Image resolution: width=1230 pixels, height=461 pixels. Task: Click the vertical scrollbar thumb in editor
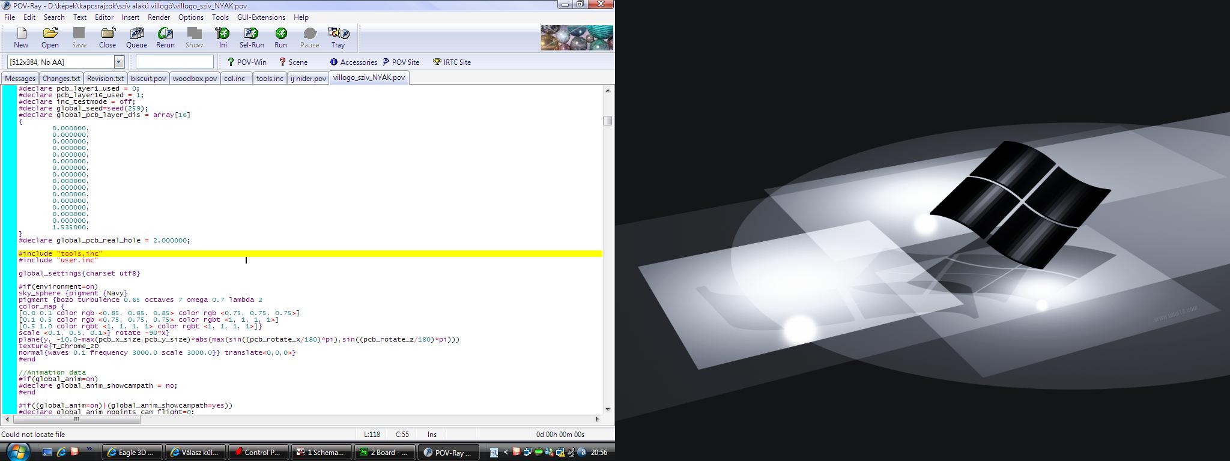click(608, 121)
